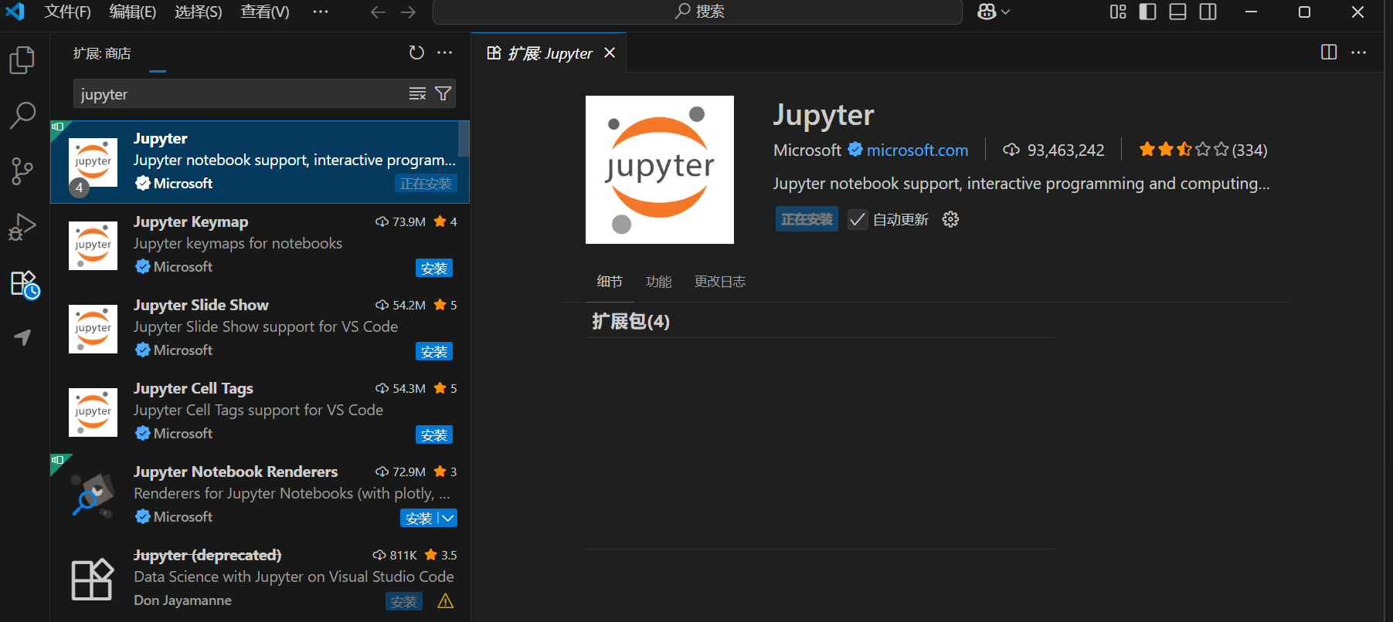This screenshot has height=622, width=1393.
Task: Click the paper-plane icon in activity bar
Action: [x=22, y=337]
